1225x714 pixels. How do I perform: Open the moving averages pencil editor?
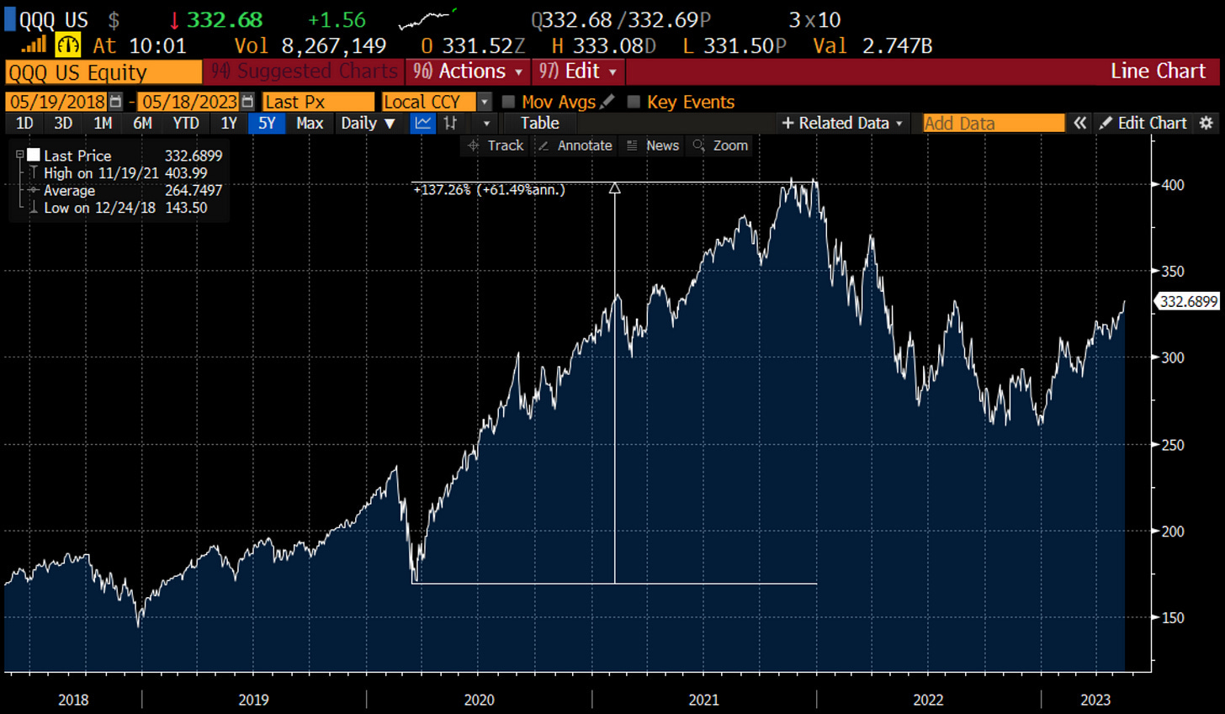pyautogui.click(x=607, y=102)
